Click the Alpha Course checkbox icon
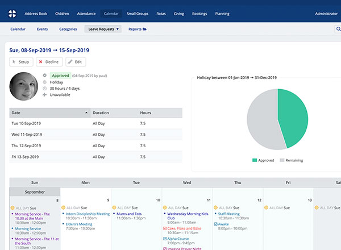This screenshot has width=341, height=250. tap(165, 239)
